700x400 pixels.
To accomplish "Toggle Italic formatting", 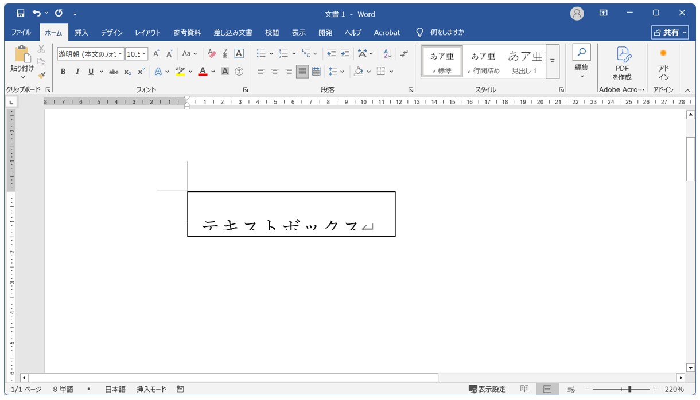I will click(77, 72).
